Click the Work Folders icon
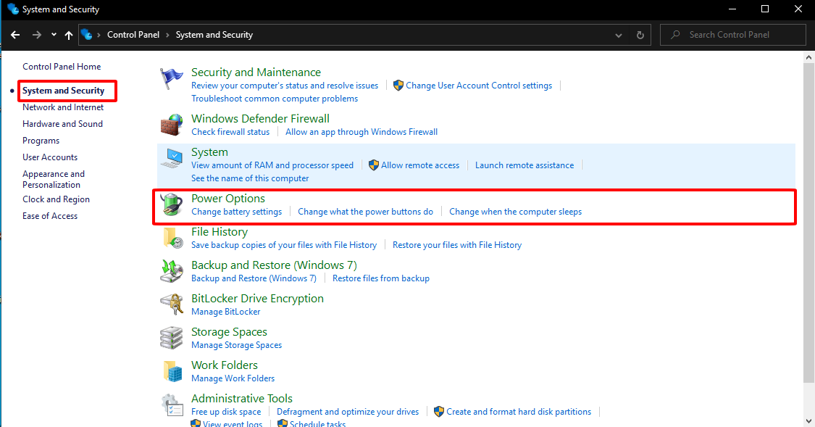815x427 pixels. [x=172, y=371]
